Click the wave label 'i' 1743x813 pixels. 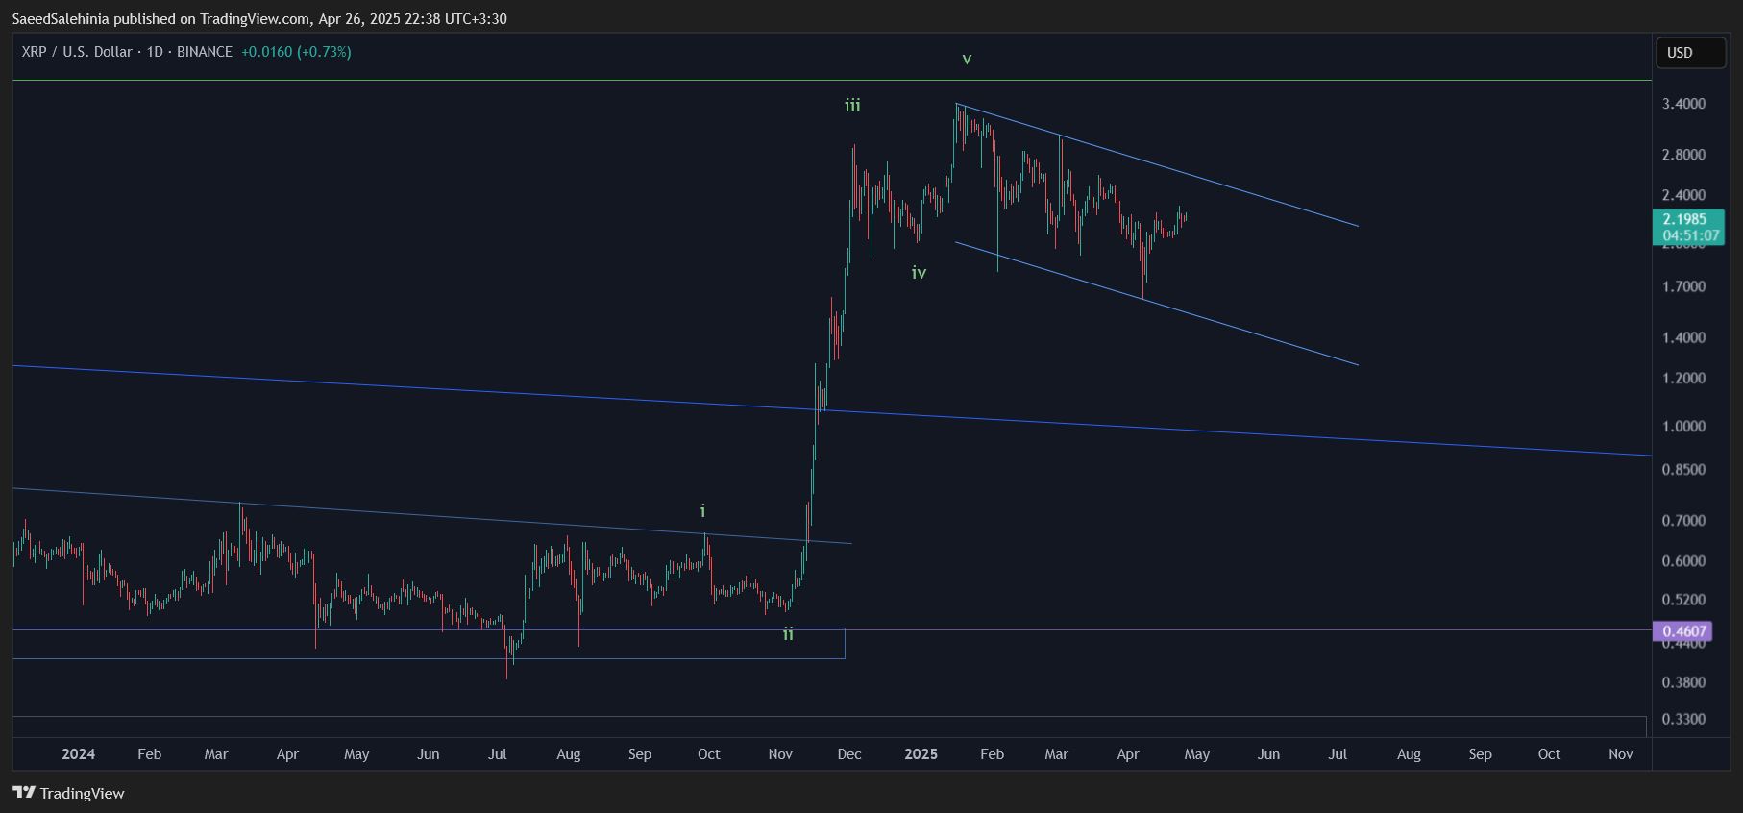(702, 510)
